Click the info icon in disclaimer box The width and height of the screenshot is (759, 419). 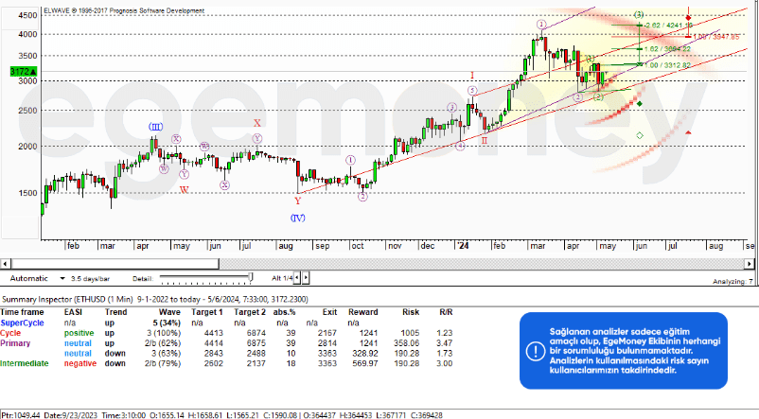pos(536,350)
